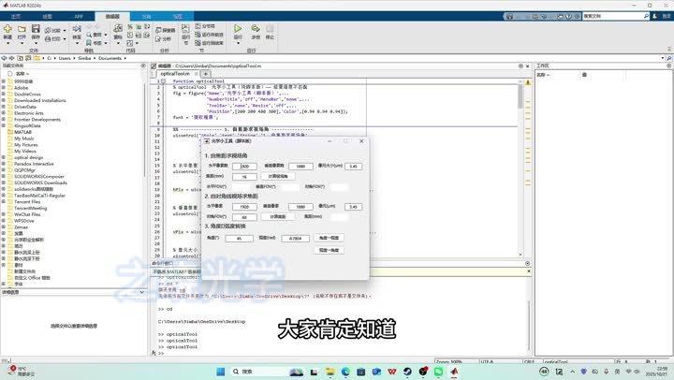This screenshot has height=380, width=674.
Task: Open the dropdown arrow under New
Action: click(7, 43)
